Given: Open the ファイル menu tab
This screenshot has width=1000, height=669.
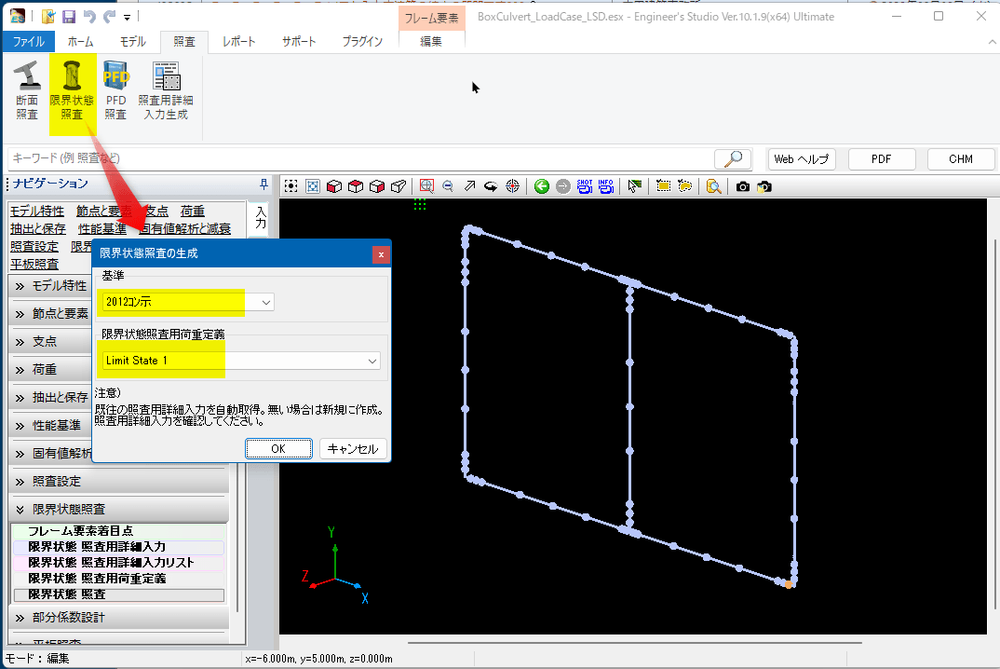Looking at the screenshot, I should 28,42.
